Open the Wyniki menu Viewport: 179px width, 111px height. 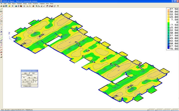30,4
